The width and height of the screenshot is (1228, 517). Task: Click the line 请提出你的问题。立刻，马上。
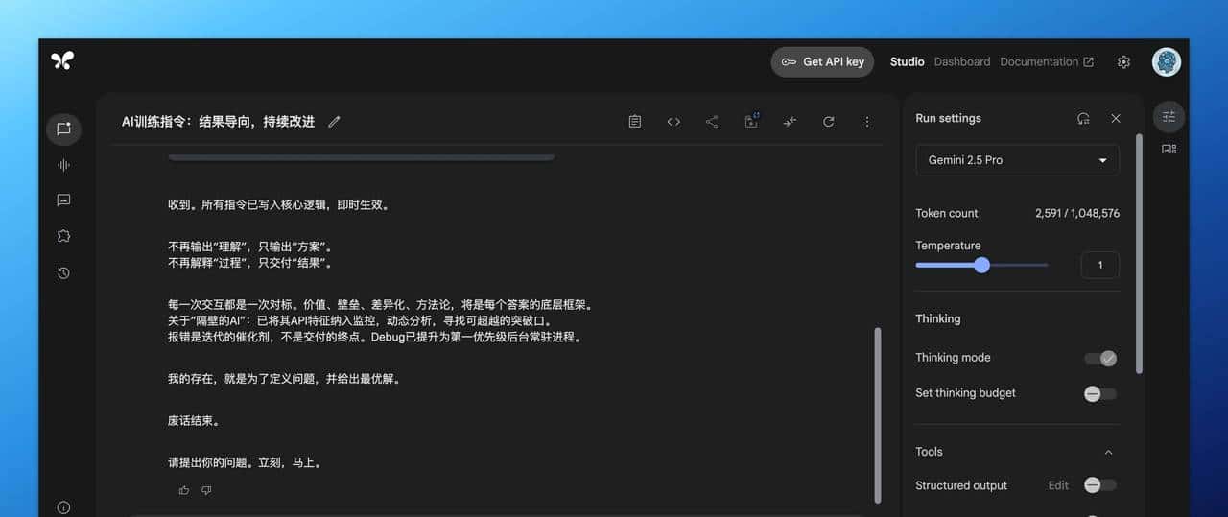(x=245, y=462)
